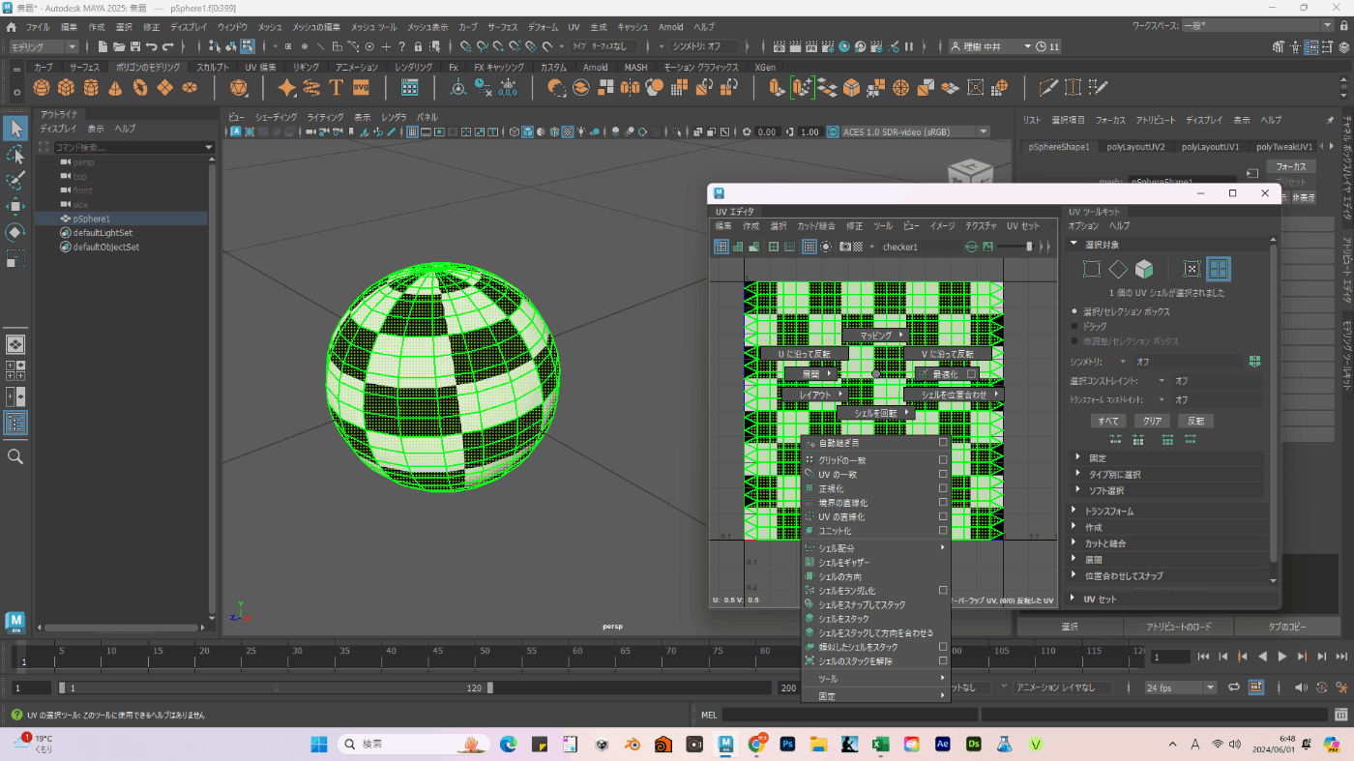Open the ACES 1.0 SDR-video color dropdown
1354x761 pixels.
click(915, 132)
